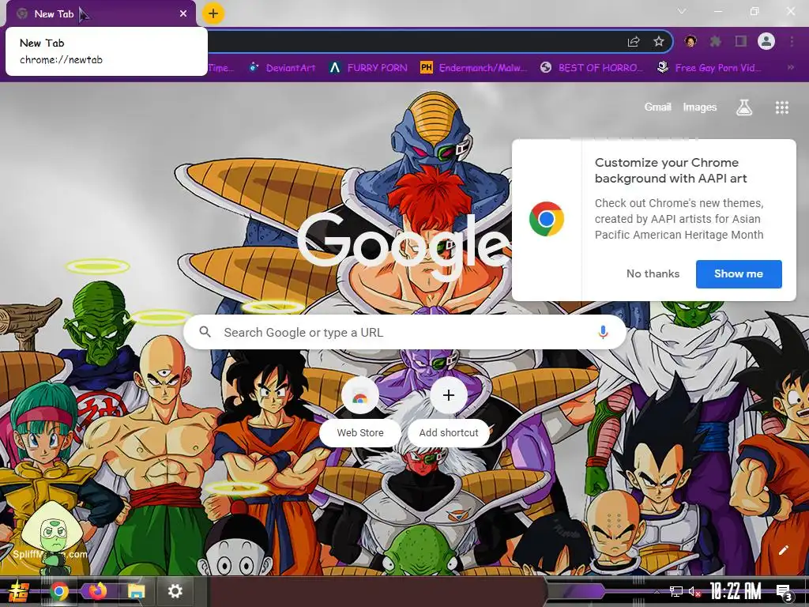The image size is (809, 607).
Task: Show hidden system tray icons
Action: pos(657,591)
